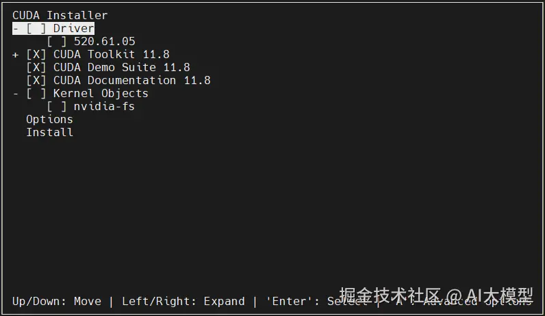The image size is (545, 316).
Task: Collapse the Kernel Objects entry
Action: pyautogui.click(x=16, y=94)
